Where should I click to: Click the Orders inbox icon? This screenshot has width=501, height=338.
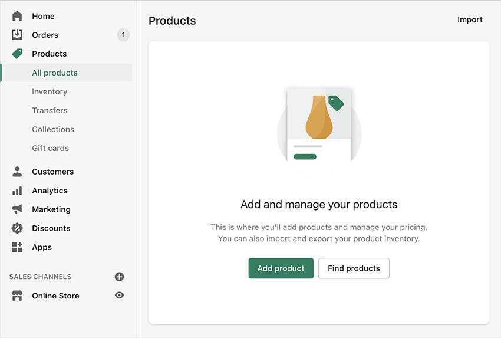tap(17, 35)
